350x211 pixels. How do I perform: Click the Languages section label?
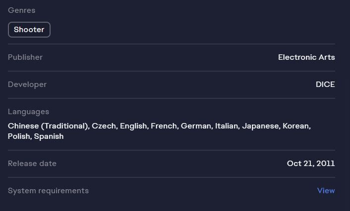pos(28,112)
